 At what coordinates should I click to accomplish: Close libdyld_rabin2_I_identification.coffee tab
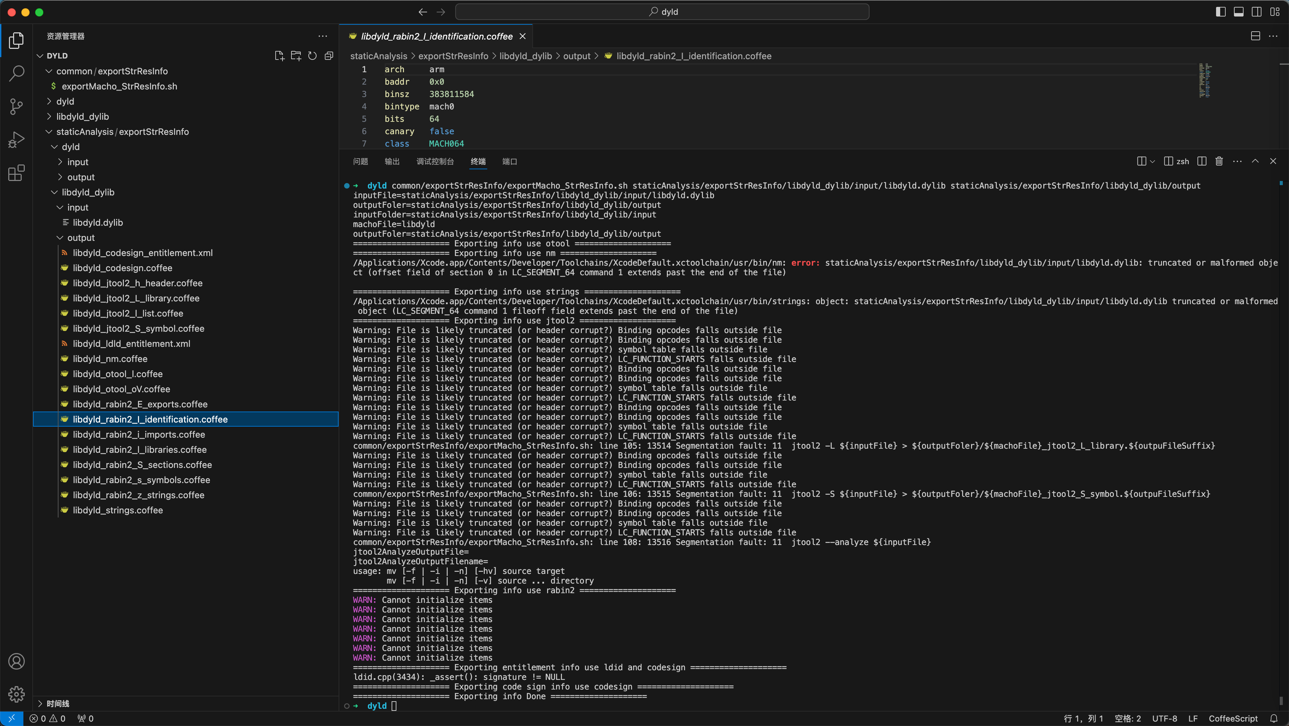pos(522,36)
